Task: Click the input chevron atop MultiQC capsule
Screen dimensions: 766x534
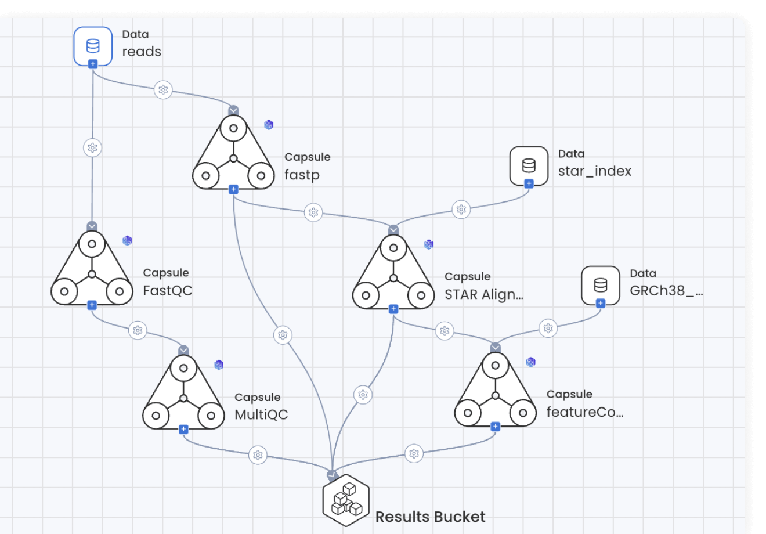Action: click(183, 350)
